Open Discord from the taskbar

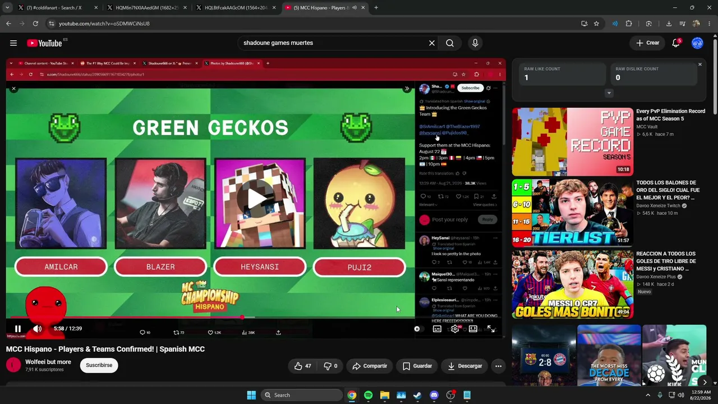434,395
